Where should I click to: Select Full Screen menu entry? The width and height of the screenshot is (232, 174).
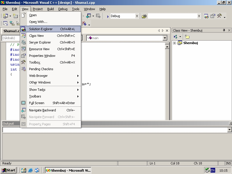click(50, 103)
